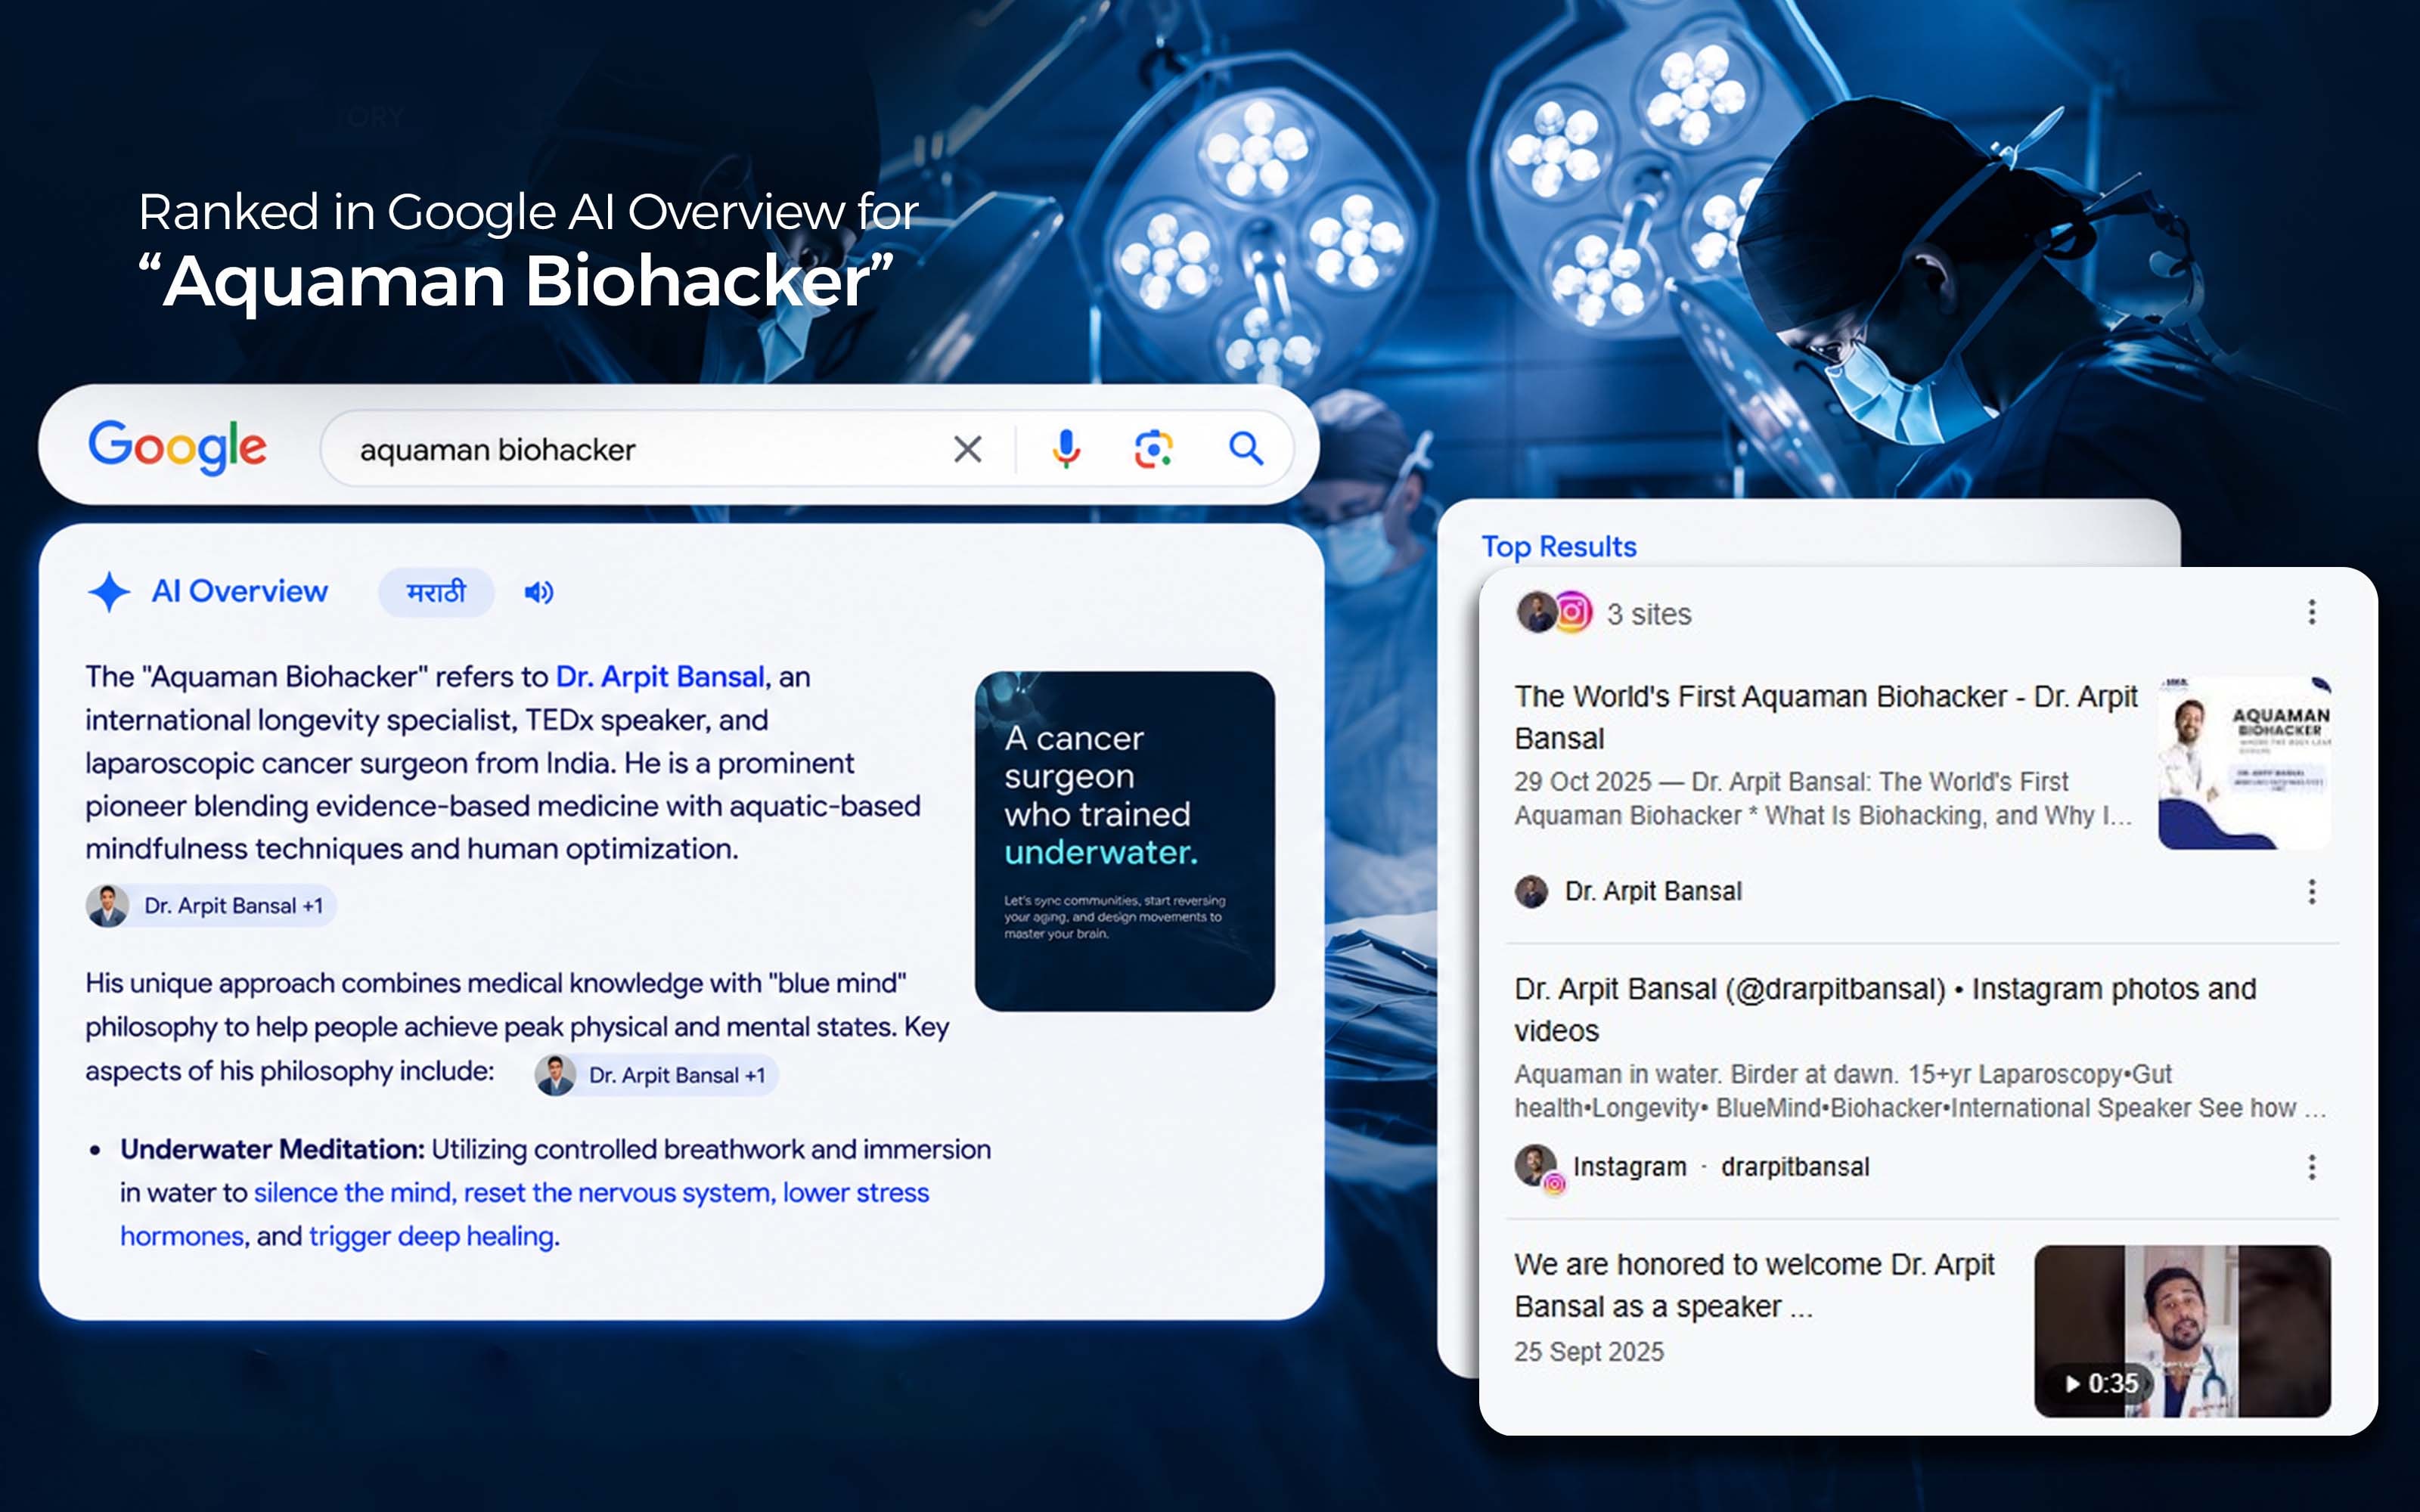The width and height of the screenshot is (2420, 1512).
Task: Click the 'Top Results' heading
Action: [1558, 547]
